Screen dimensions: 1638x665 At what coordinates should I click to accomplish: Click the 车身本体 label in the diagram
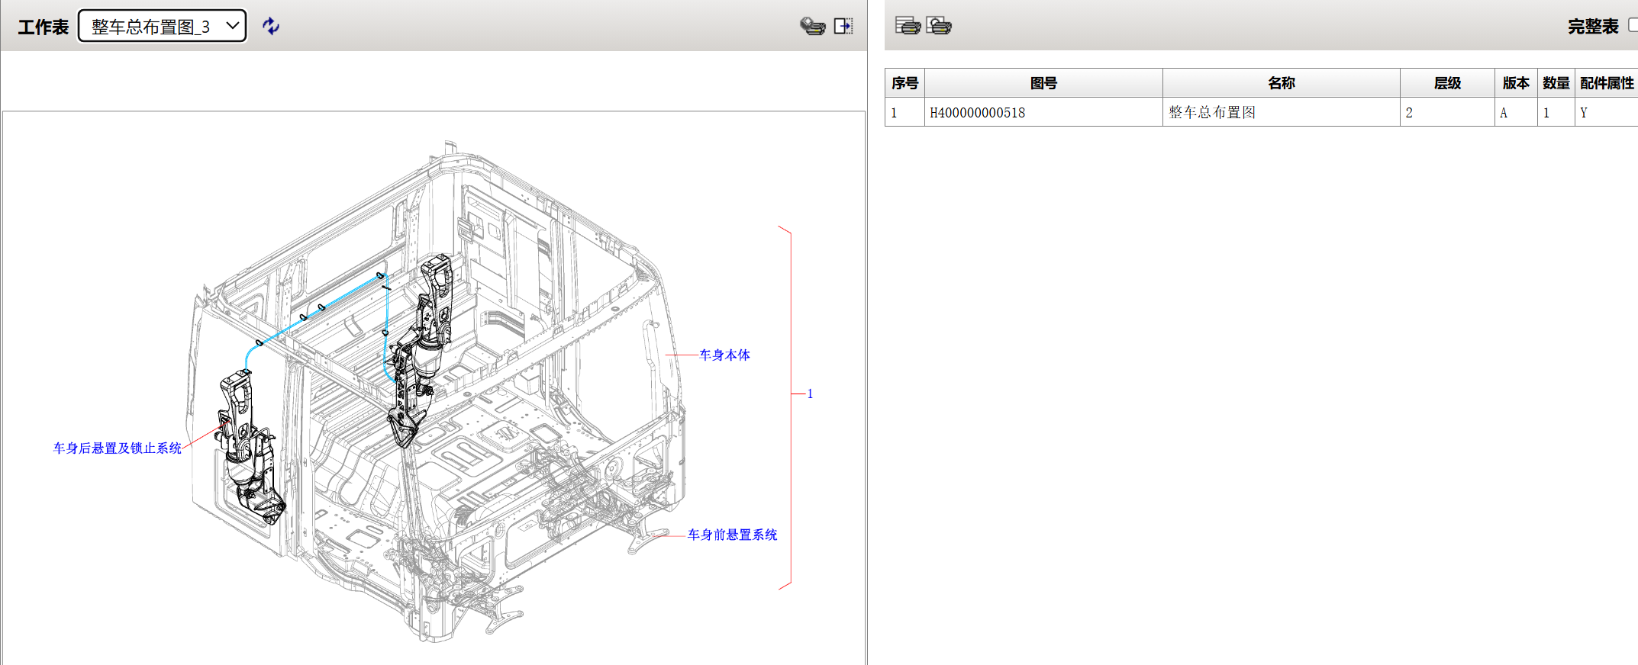724,355
